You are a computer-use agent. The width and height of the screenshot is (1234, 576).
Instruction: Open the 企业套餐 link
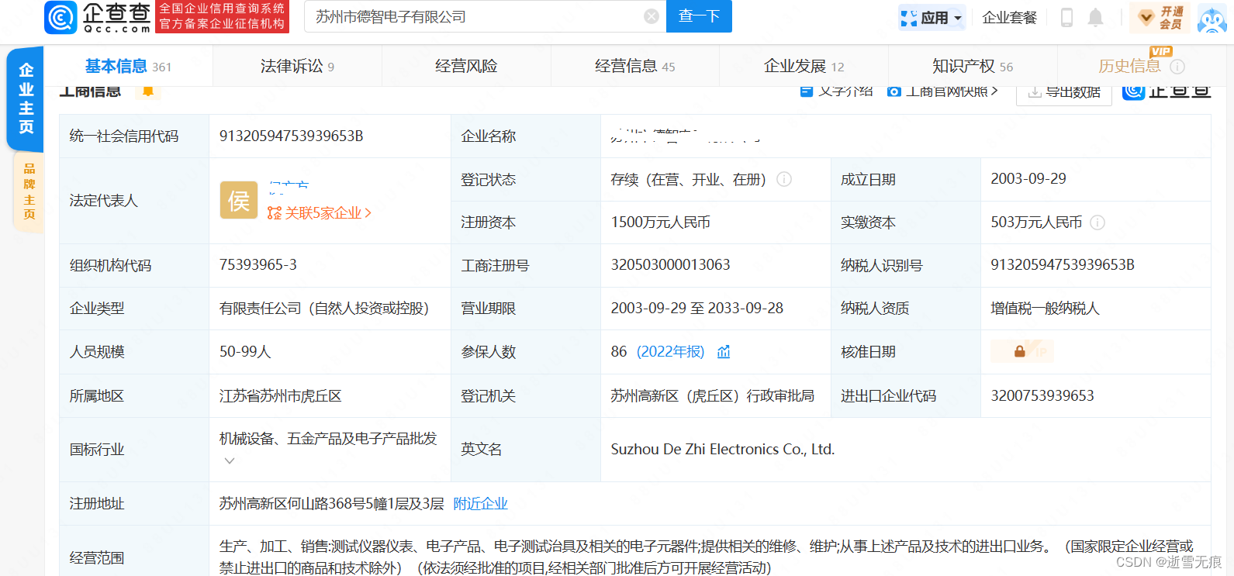tap(1009, 18)
